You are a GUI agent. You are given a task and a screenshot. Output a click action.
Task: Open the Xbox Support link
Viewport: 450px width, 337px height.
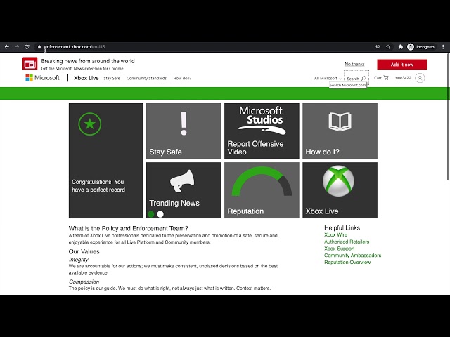339,249
